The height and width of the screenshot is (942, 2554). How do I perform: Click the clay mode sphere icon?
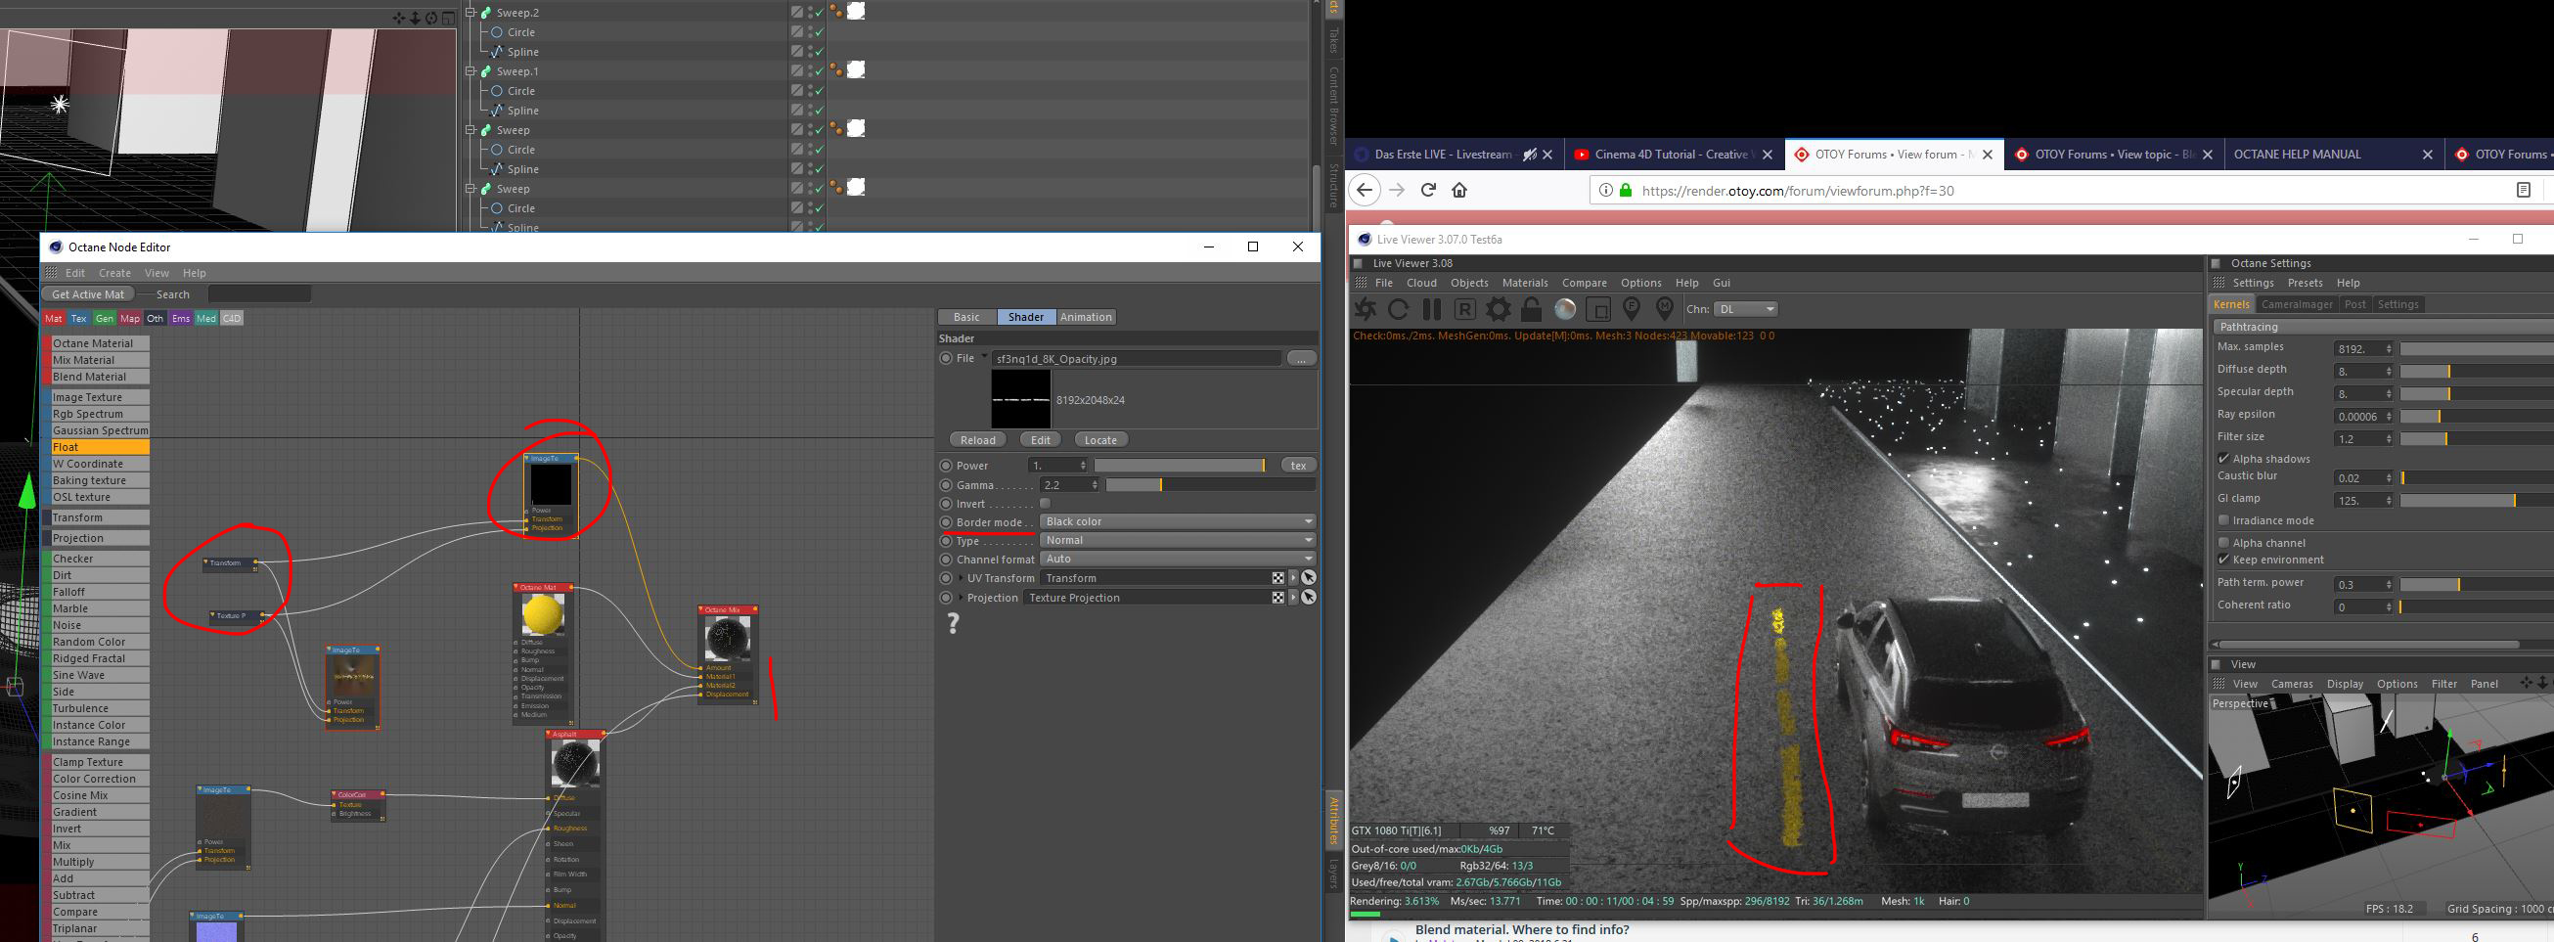pyautogui.click(x=1564, y=309)
